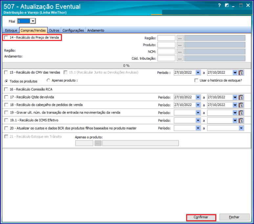Click the Região code input field
This screenshot has width=254, height=224.
[166, 38]
